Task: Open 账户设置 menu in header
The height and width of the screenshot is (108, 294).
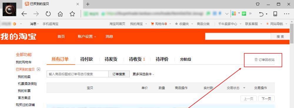Action: (x=87, y=36)
